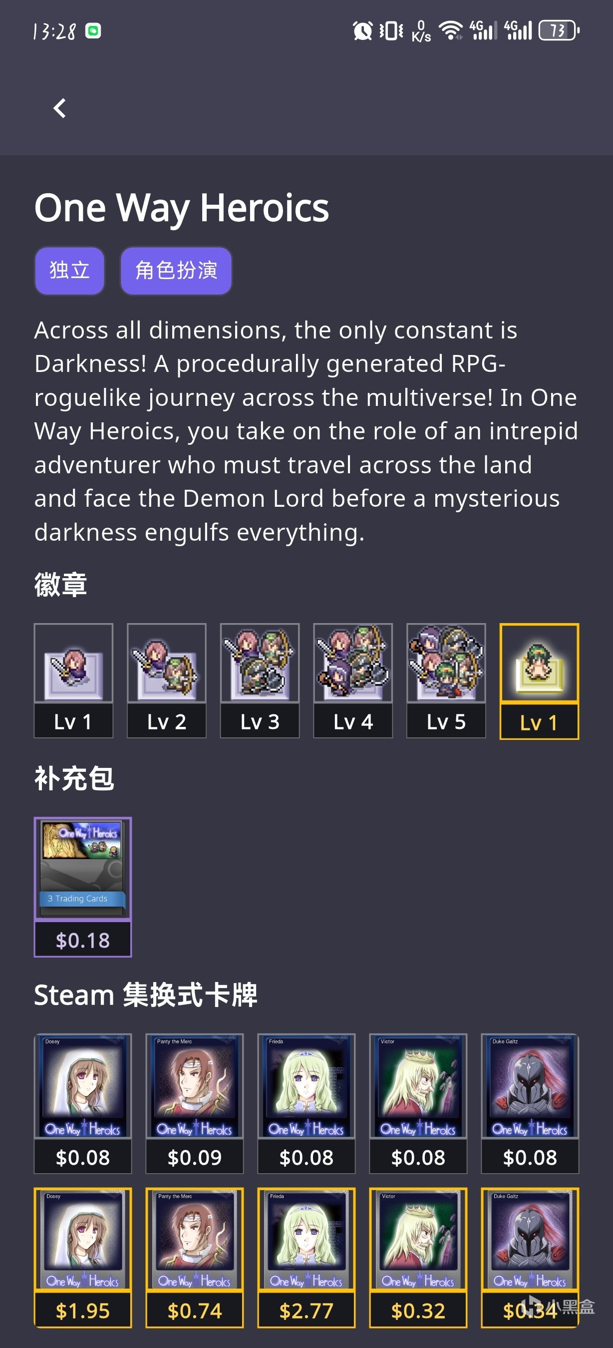The height and width of the screenshot is (1348, 613).
Task: Select the 独立 genre tag
Action: (69, 271)
